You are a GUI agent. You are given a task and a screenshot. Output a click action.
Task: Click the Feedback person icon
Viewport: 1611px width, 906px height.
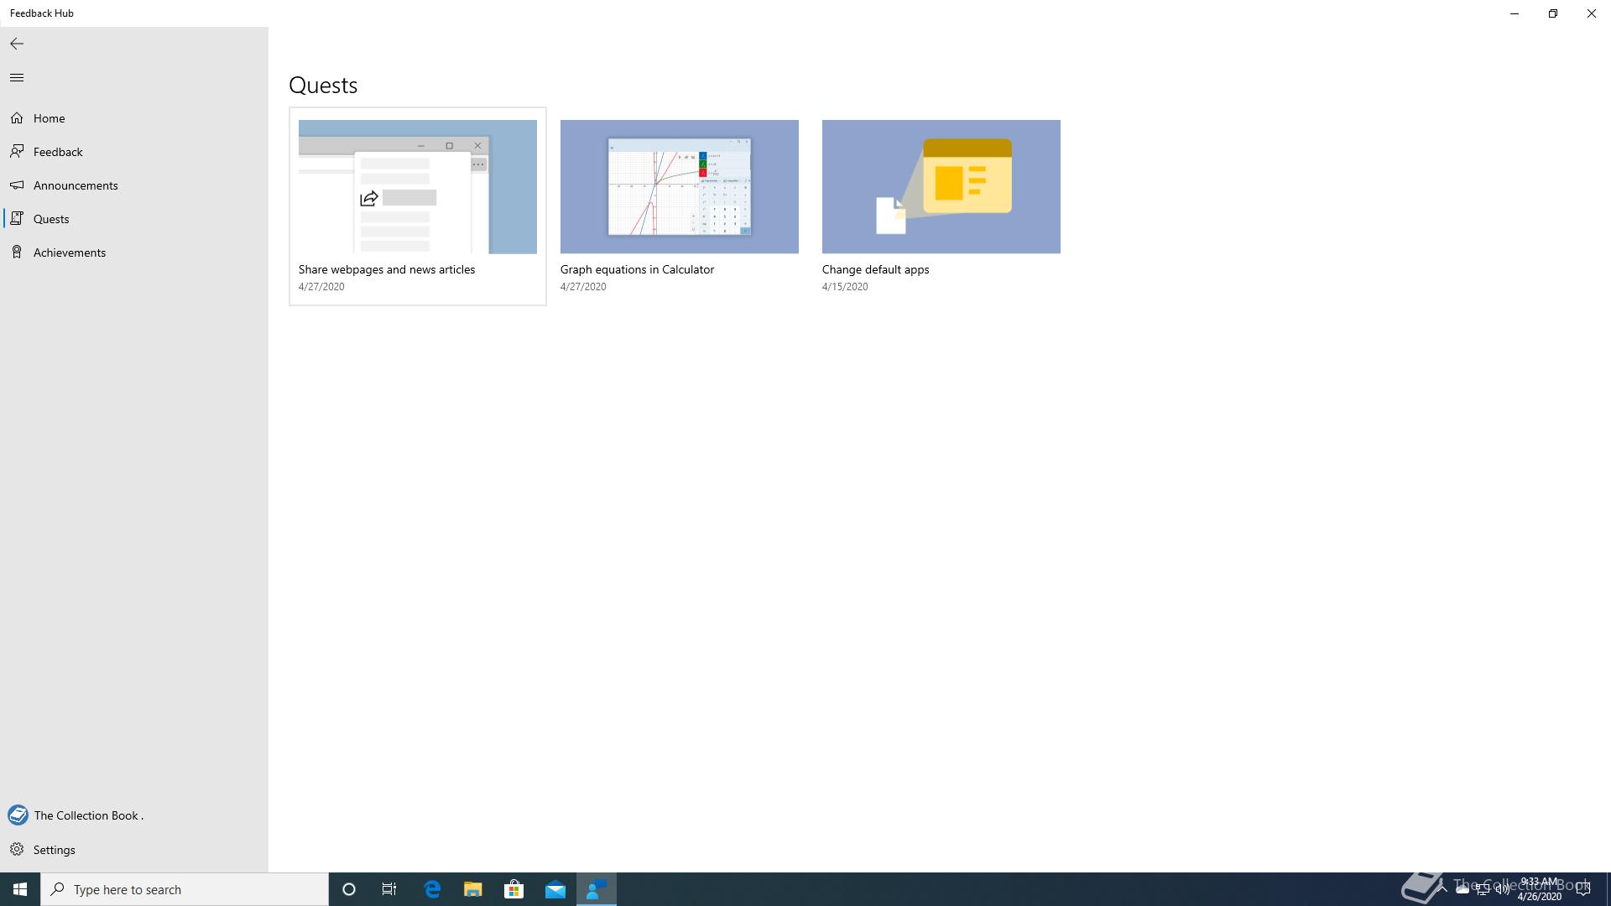coord(17,152)
